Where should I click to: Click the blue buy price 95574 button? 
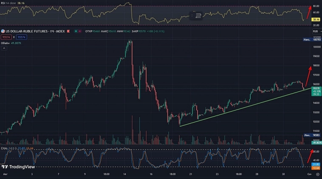coord(21,37)
